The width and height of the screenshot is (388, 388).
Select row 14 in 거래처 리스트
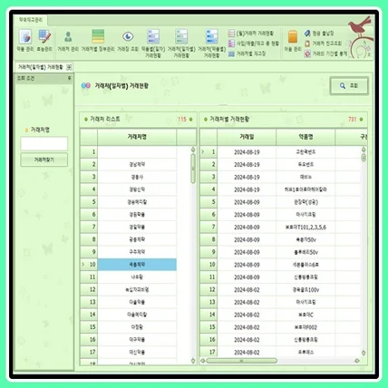coord(137,315)
